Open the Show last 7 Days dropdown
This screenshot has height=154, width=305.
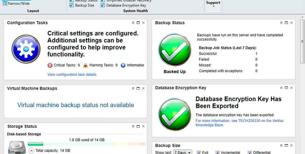(183, 152)
